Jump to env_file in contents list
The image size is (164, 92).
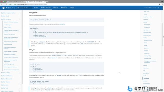(x=145, y=81)
